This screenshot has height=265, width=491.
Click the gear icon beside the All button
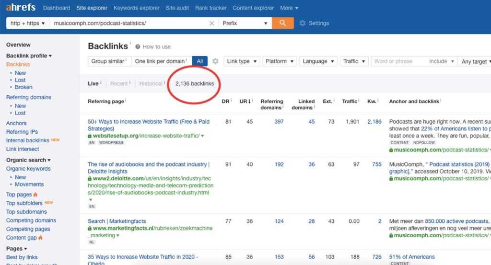[x=215, y=61]
